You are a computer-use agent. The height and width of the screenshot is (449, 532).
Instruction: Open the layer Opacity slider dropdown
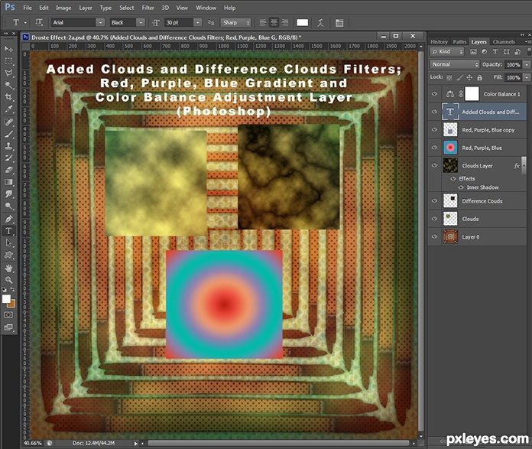527,64
